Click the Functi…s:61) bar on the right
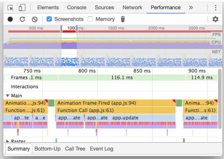 200,110
